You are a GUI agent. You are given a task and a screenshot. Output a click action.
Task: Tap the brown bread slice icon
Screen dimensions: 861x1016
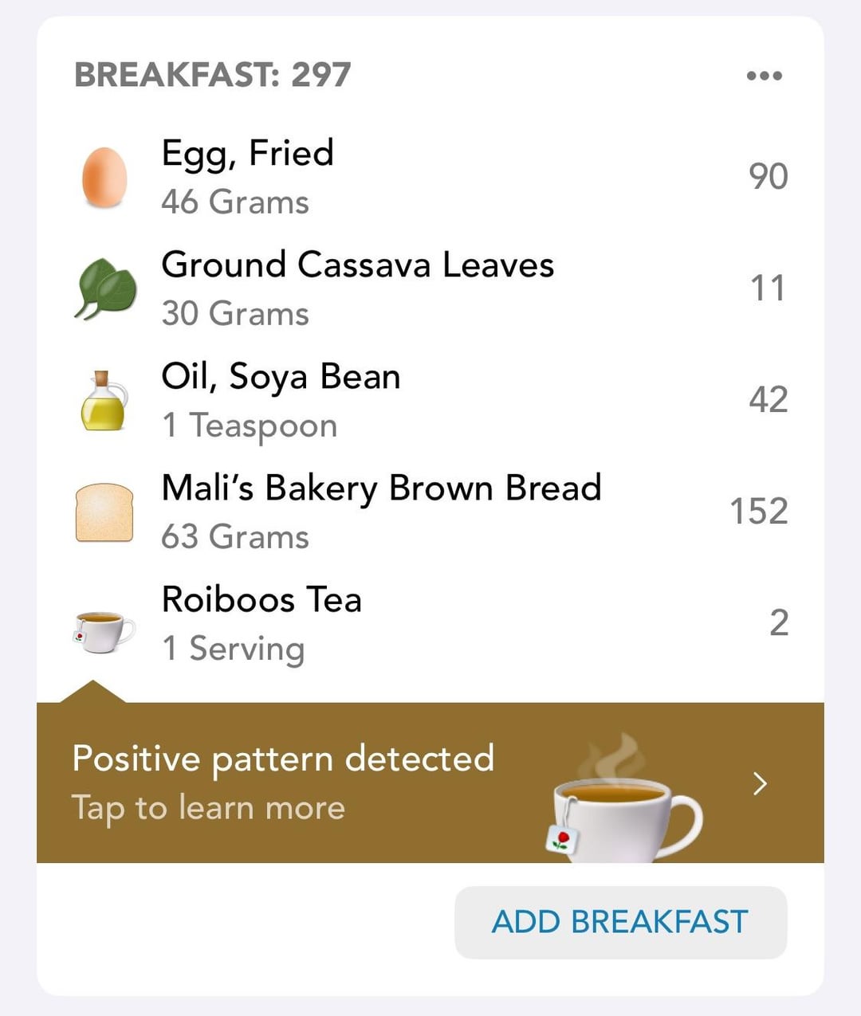(104, 512)
